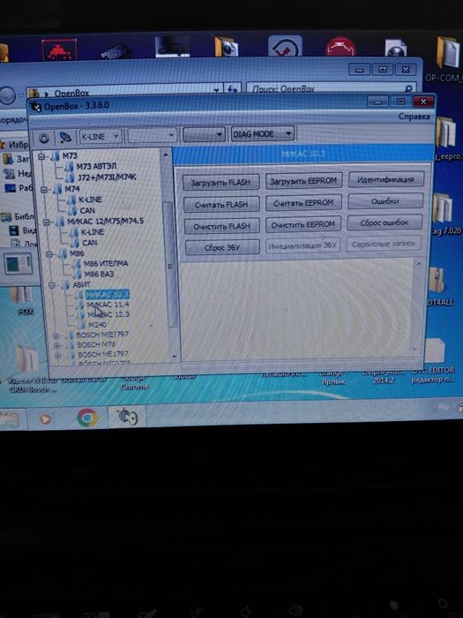The height and width of the screenshot is (618, 463).
Task: Click the icon beside M86 ВАЗ tree item
Action: point(78,274)
